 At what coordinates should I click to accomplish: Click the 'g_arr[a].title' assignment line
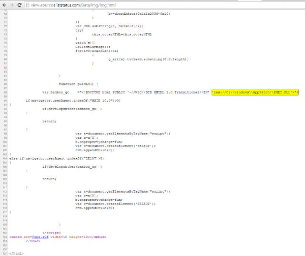pos(149,59)
